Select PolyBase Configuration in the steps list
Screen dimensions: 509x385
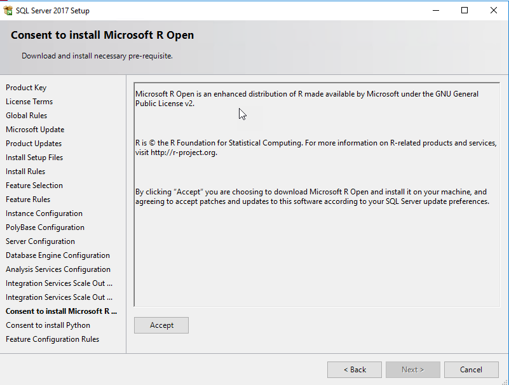(x=45, y=227)
